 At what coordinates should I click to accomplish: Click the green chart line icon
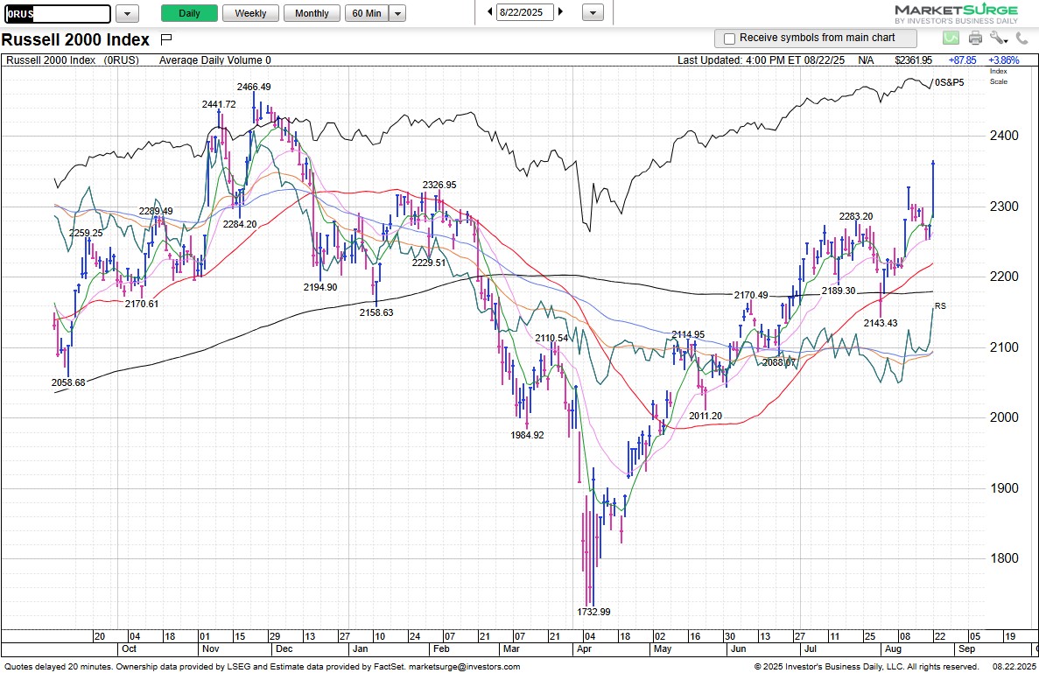point(951,39)
